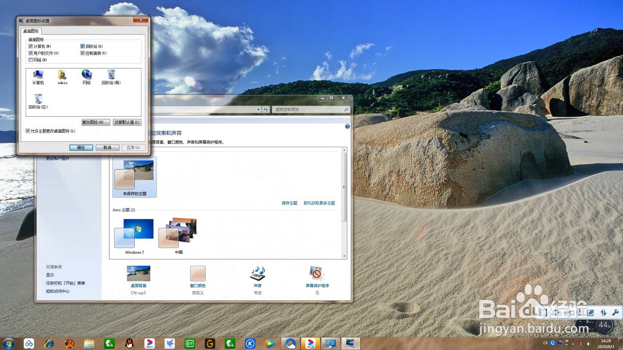Close the 桌面图标设置 dialog
Screen dimensions: 623x350
[141, 19]
